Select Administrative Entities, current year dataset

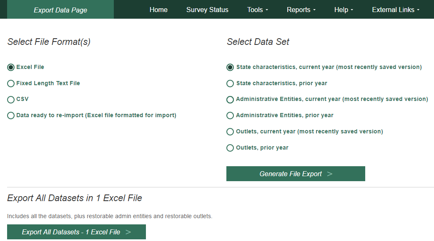pos(230,100)
